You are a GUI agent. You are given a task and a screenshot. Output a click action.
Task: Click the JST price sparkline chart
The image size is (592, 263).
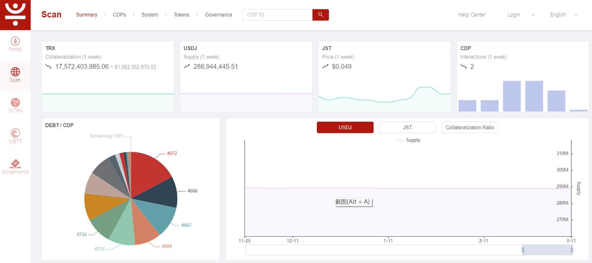tap(384, 99)
